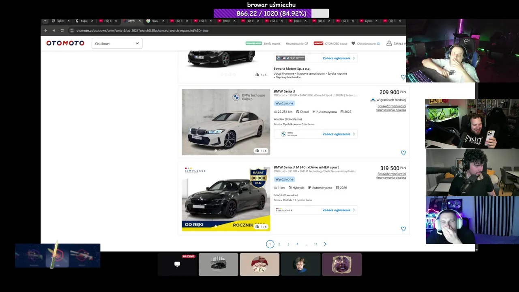519x292 pixels.
Task: Select the man in blue sweater avatar tile
Action: coord(301,264)
